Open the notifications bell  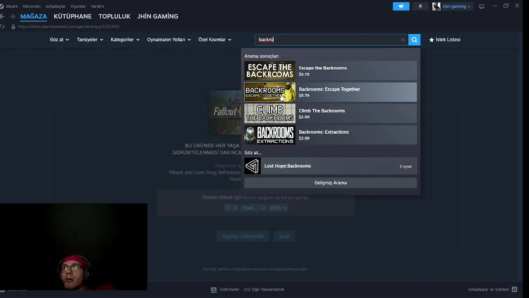[x=420, y=6]
